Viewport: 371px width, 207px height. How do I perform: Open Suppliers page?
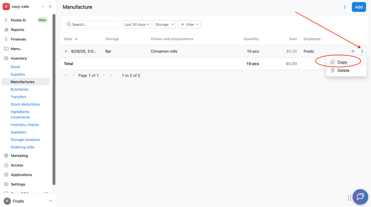pos(18,132)
